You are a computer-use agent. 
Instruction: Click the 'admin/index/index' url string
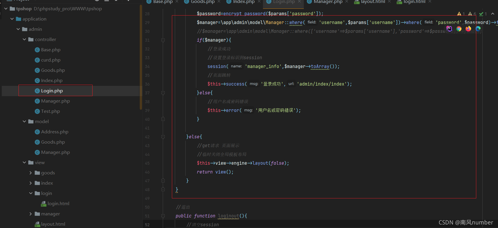322,84
